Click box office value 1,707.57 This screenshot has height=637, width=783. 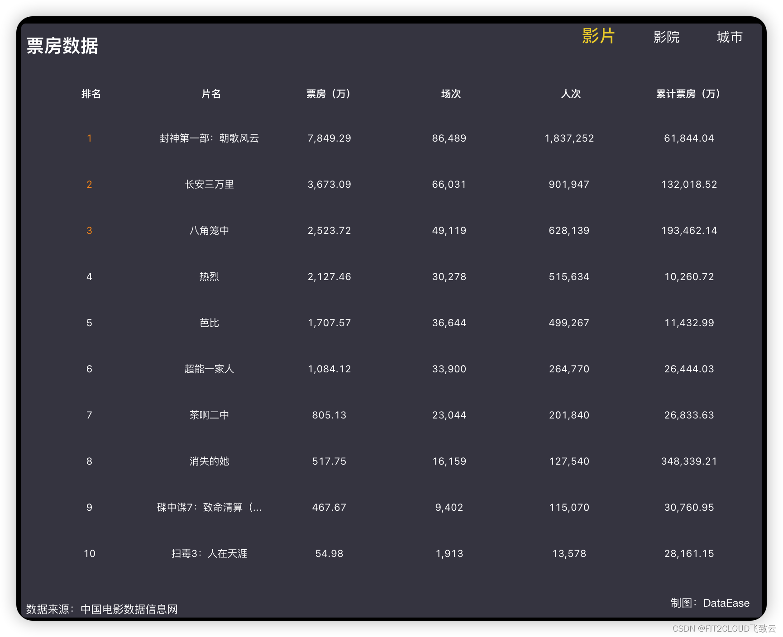tap(329, 323)
